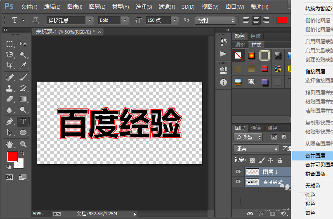The image size is (333, 219).
Task: Select the Dodge tool
Action: [x=23, y=110]
